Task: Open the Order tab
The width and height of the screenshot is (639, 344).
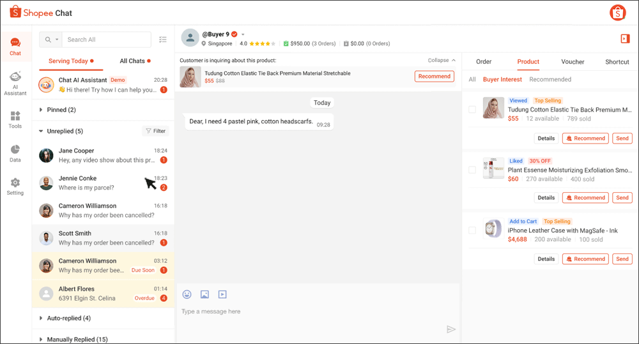Action: click(484, 62)
